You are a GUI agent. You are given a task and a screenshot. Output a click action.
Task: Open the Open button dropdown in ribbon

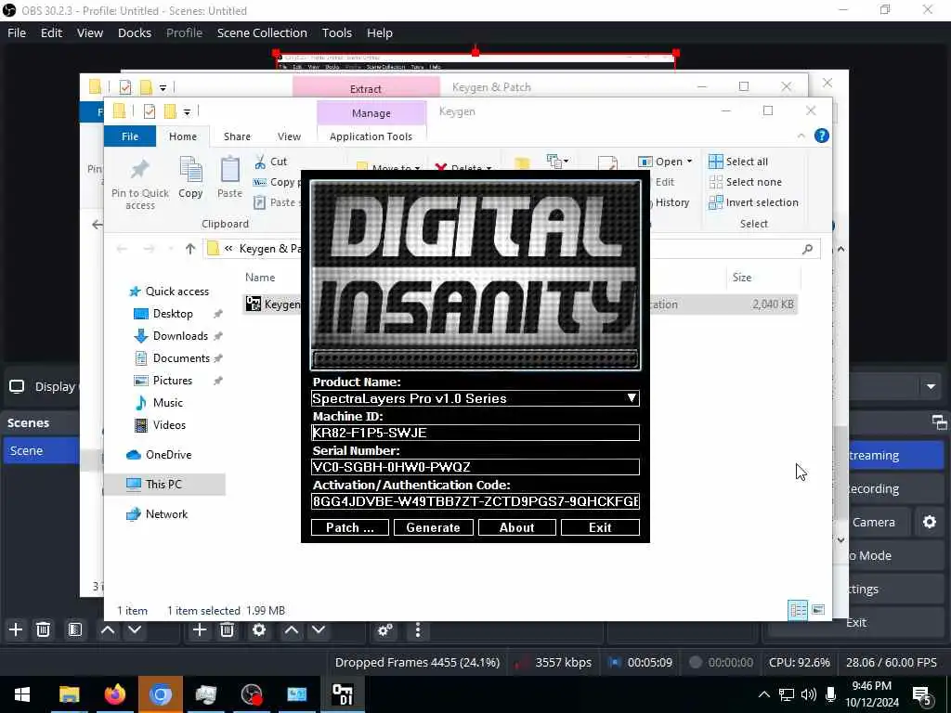690,162
